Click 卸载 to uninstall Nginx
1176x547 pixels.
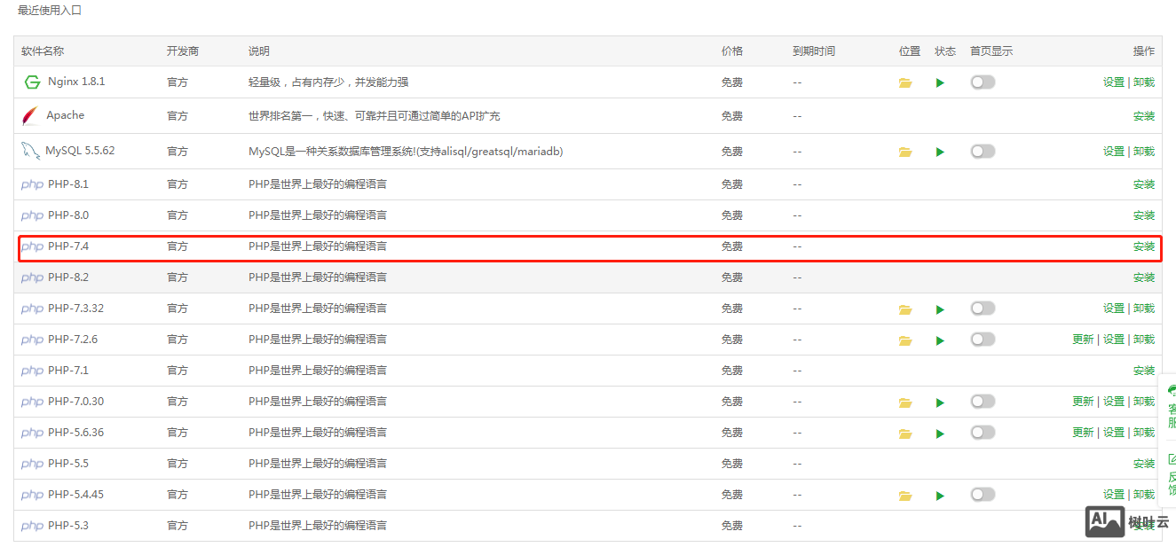pyautogui.click(x=1143, y=82)
